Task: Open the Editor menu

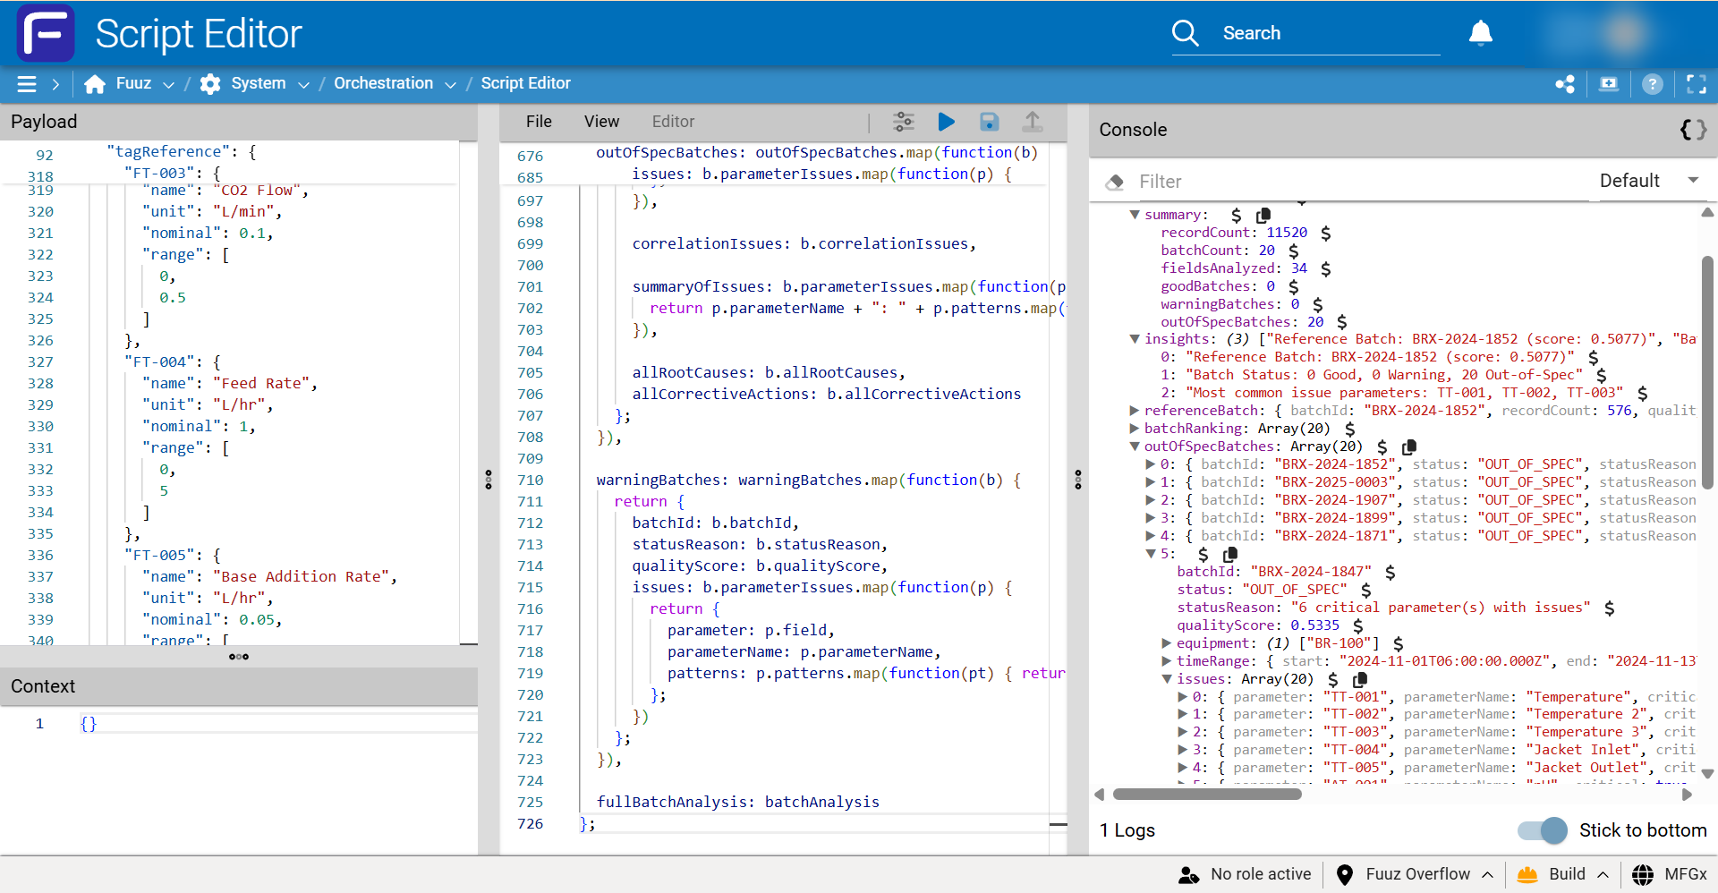Action: coord(673,122)
